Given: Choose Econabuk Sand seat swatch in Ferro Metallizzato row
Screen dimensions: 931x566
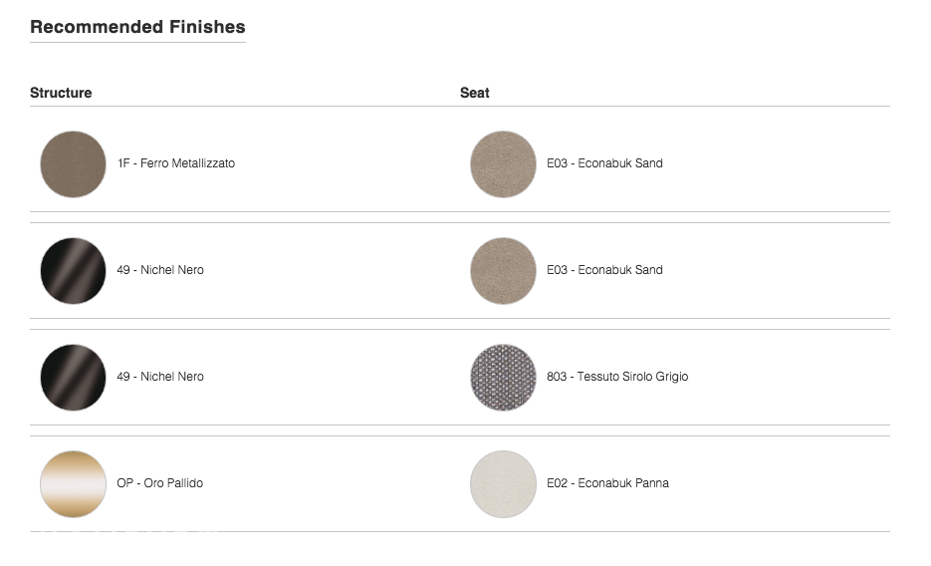Looking at the screenshot, I should click(x=503, y=163).
